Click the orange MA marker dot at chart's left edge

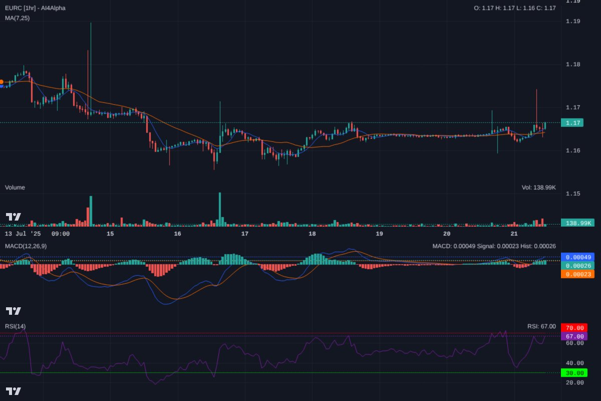tap(2, 82)
